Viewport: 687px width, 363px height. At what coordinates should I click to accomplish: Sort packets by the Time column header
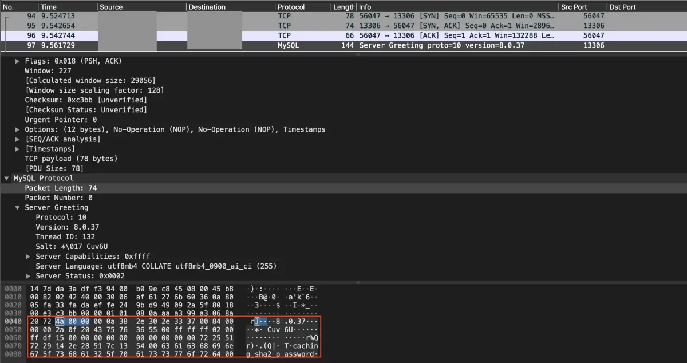coord(68,7)
